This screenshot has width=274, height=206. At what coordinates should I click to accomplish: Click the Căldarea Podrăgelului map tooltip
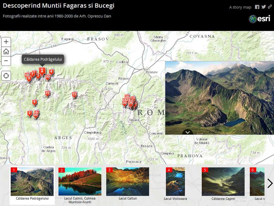point(43,59)
